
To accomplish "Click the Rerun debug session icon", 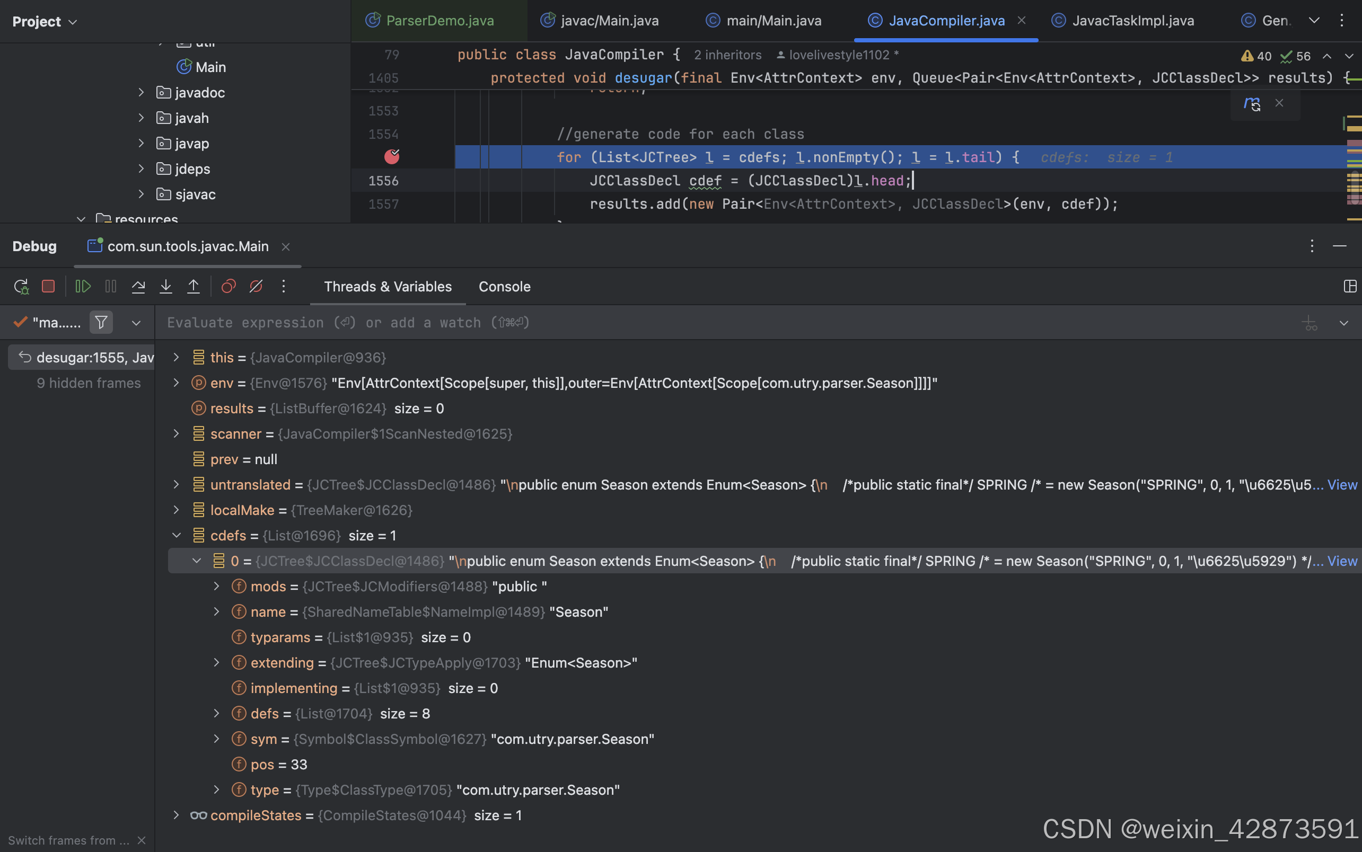I will point(21,286).
